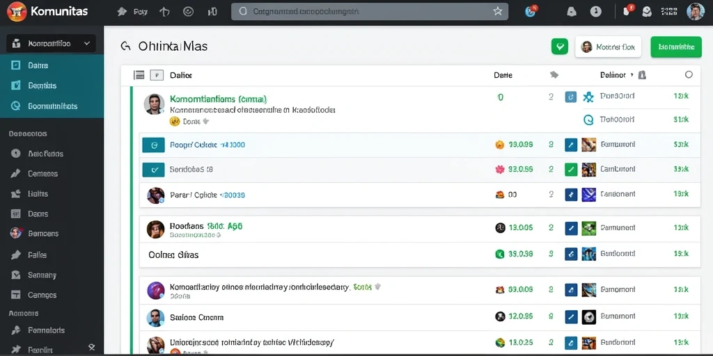Open 'Canoges' in the sidebar

click(42, 295)
